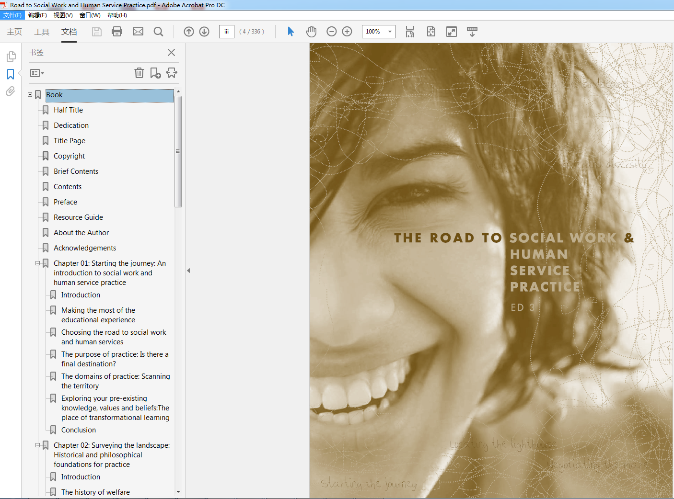Open Chapter 02 Surveying the landscape bookmark
The width and height of the screenshot is (674, 499).
click(112, 455)
